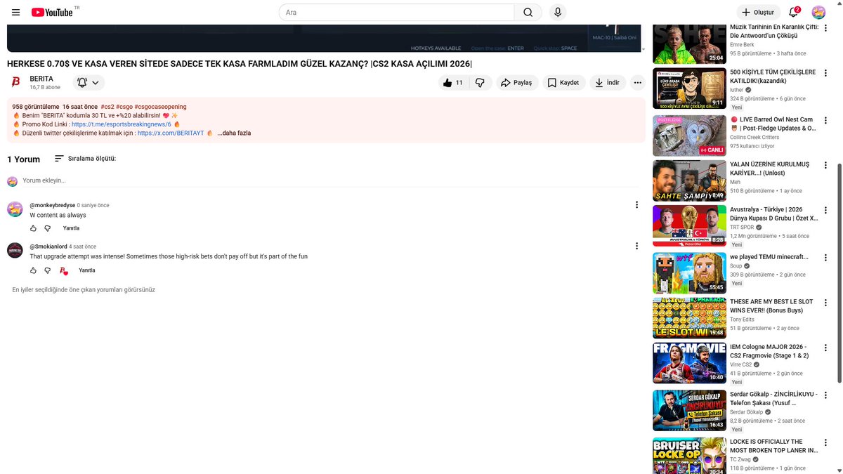Open the 500 KİŞİYLE çekiliş thumbnail
Screen dimensions: 843x474
[x=689, y=88]
